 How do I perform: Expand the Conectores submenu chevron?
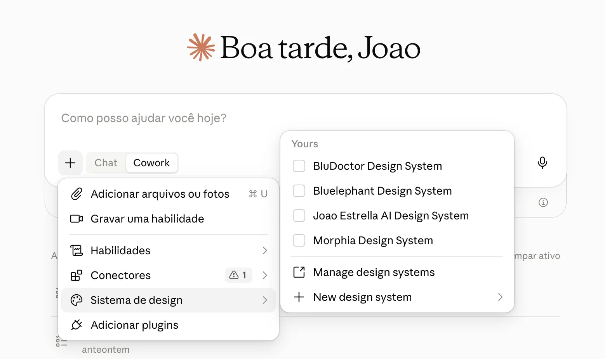tap(265, 275)
